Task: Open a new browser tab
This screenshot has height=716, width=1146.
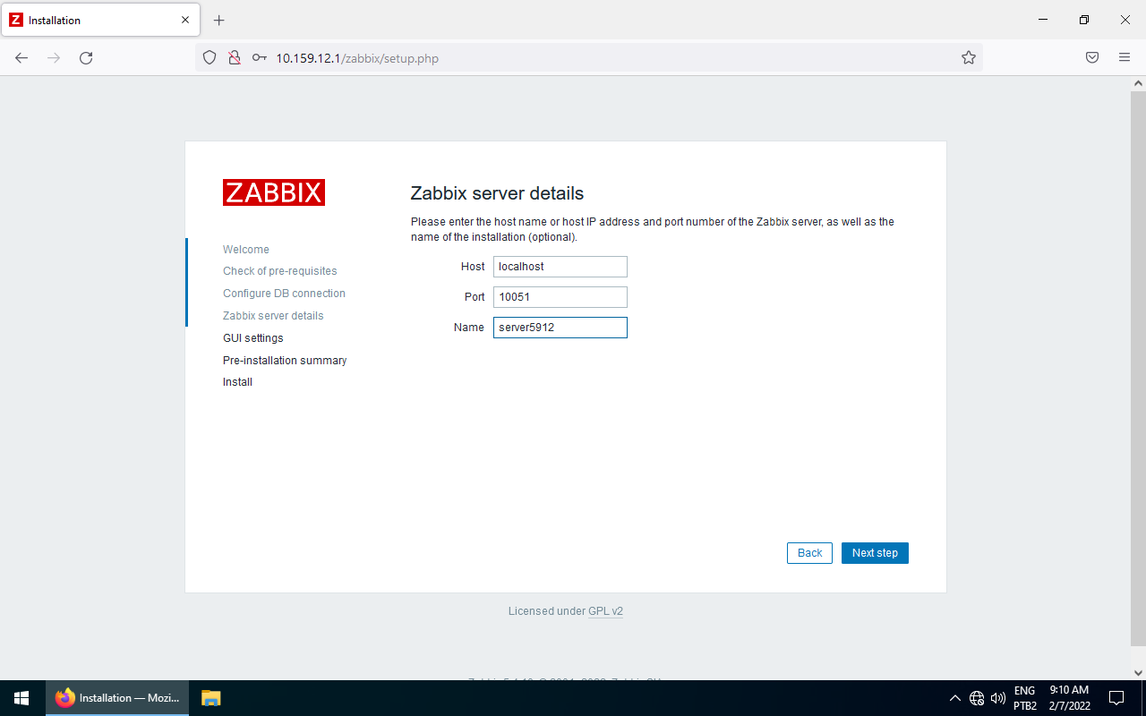Action: tap(219, 20)
